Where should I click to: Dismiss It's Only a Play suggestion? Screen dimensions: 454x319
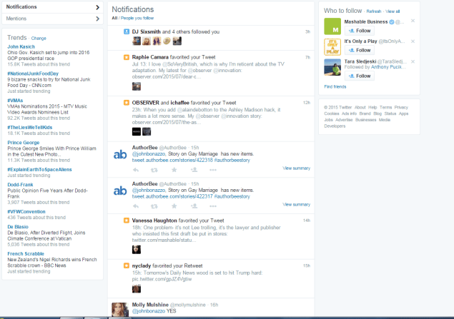pos(413,41)
